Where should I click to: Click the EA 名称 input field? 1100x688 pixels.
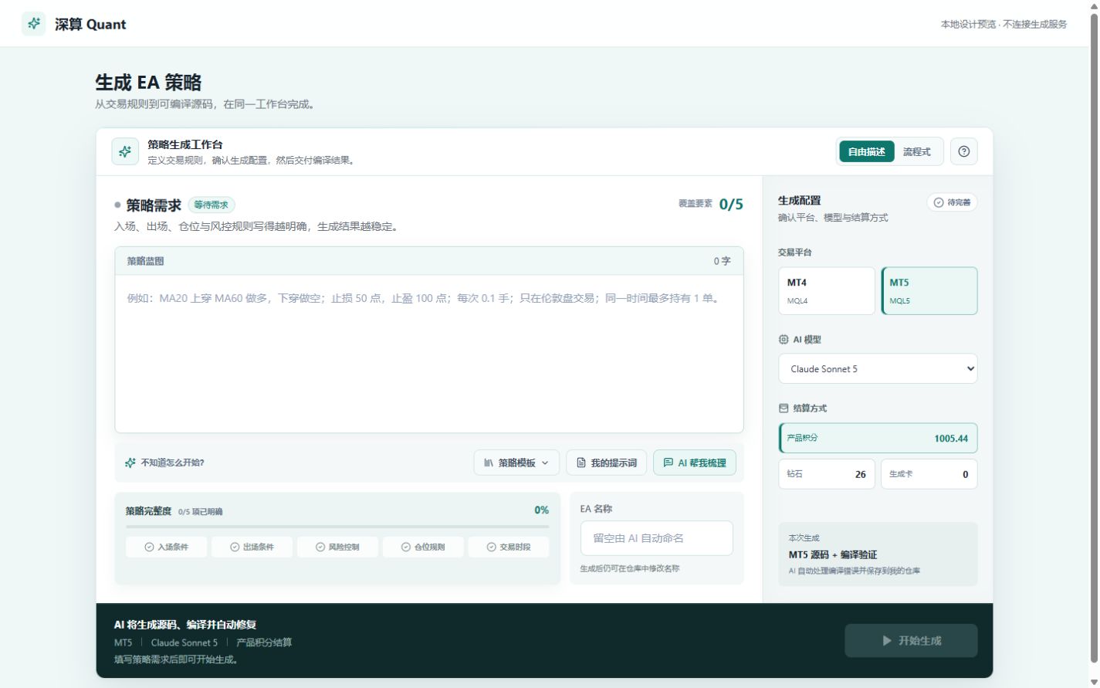click(x=656, y=538)
